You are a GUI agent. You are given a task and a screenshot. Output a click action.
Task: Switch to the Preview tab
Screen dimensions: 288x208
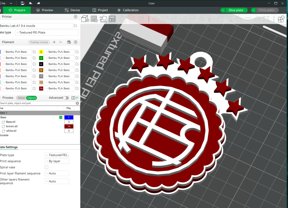click(x=44, y=10)
